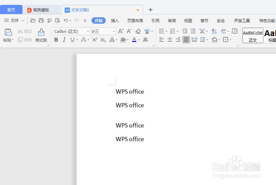Open the Calibri font name dropdown
This screenshot has height=185, width=276.
88,32
